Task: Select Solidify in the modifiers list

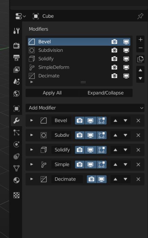Action: 79,59
